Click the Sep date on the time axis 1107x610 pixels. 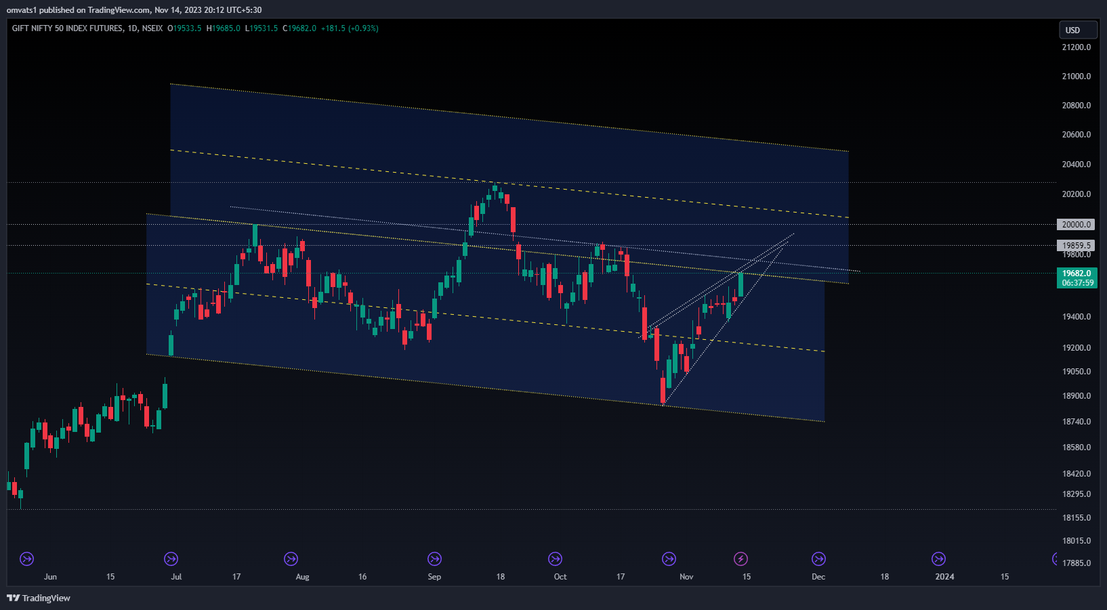pyautogui.click(x=434, y=577)
